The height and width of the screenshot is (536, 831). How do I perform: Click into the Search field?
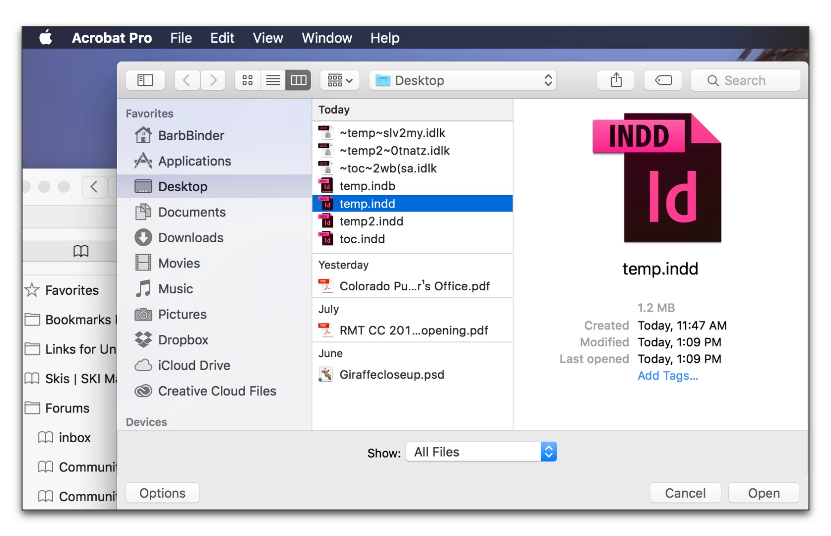point(745,80)
